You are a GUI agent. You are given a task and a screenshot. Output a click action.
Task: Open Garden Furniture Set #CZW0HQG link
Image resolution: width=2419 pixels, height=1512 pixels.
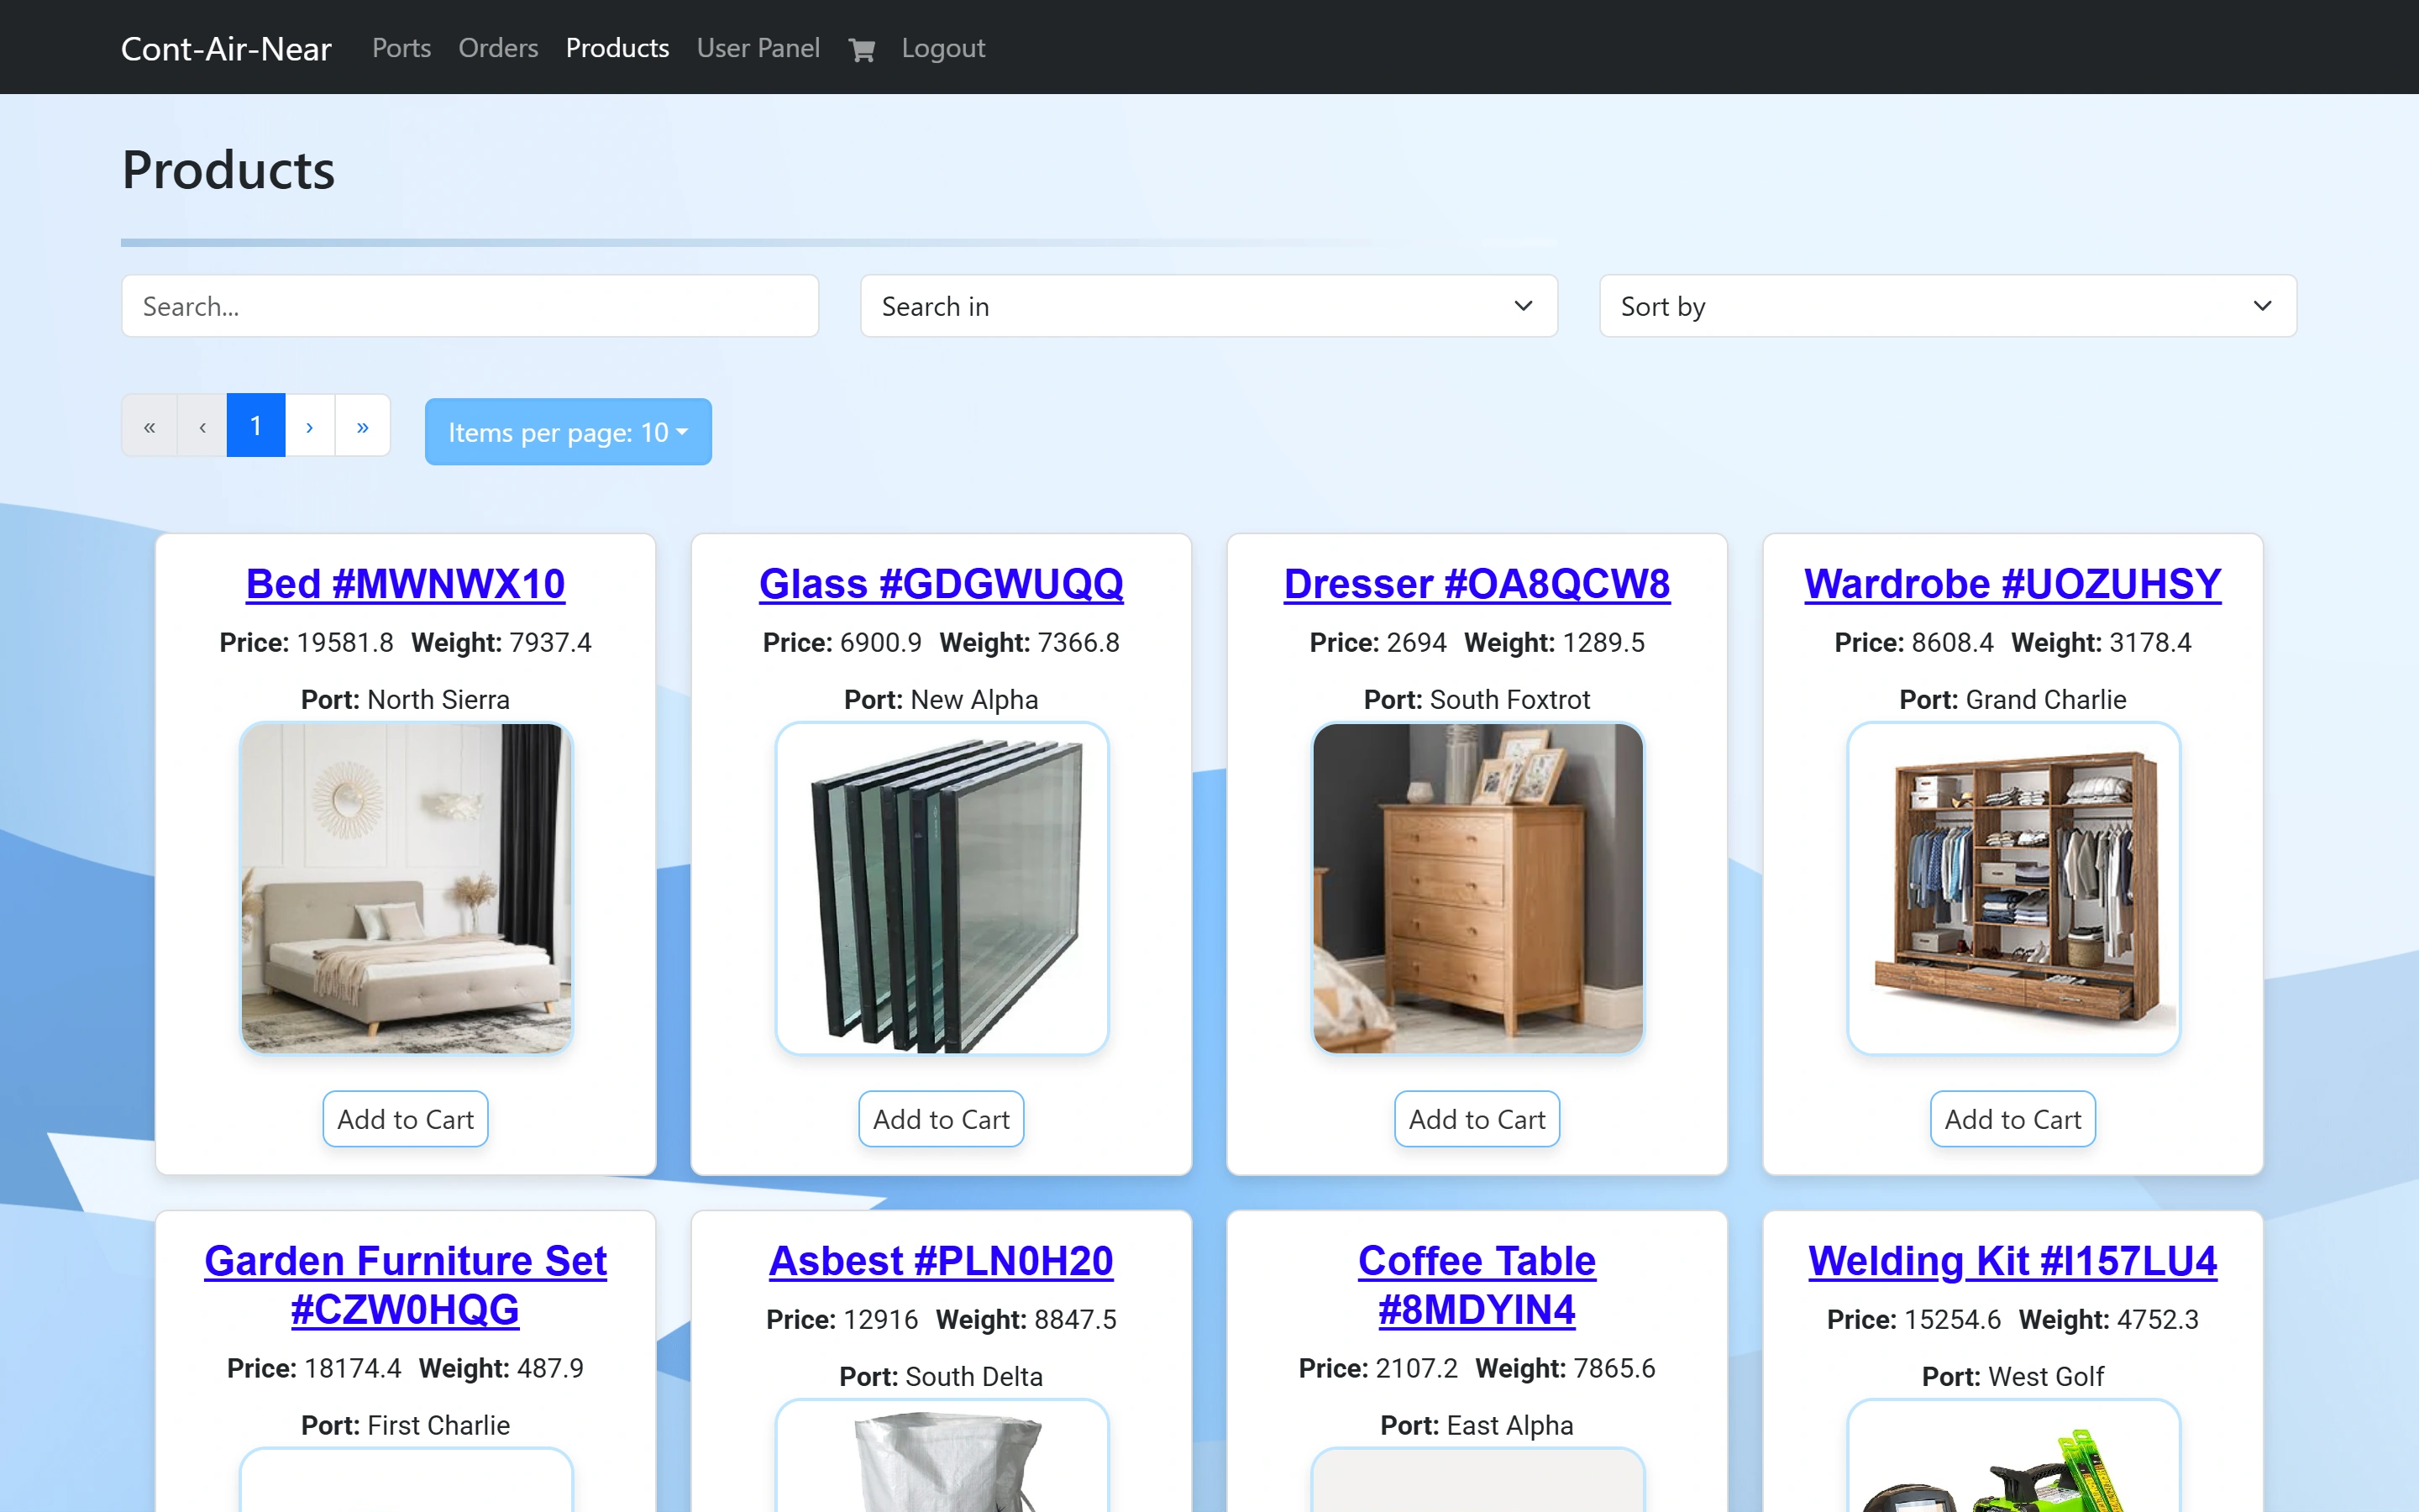(x=406, y=1285)
